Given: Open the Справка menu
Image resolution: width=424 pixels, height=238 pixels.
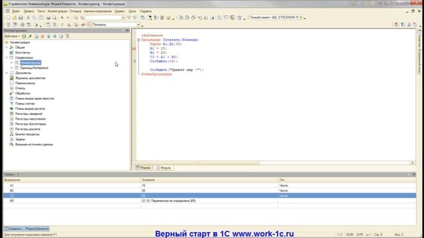Looking at the screenshot, I should click(x=146, y=11).
